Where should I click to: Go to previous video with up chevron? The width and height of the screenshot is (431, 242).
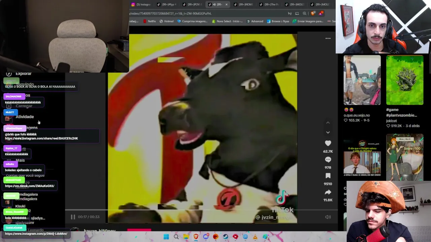click(x=328, y=123)
